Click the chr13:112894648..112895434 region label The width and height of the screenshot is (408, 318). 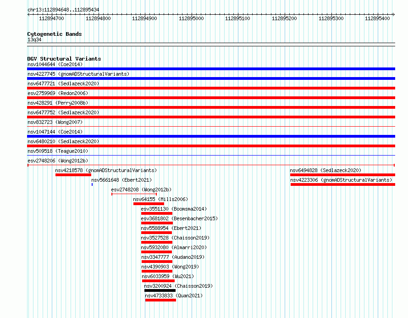coord(63,10)
